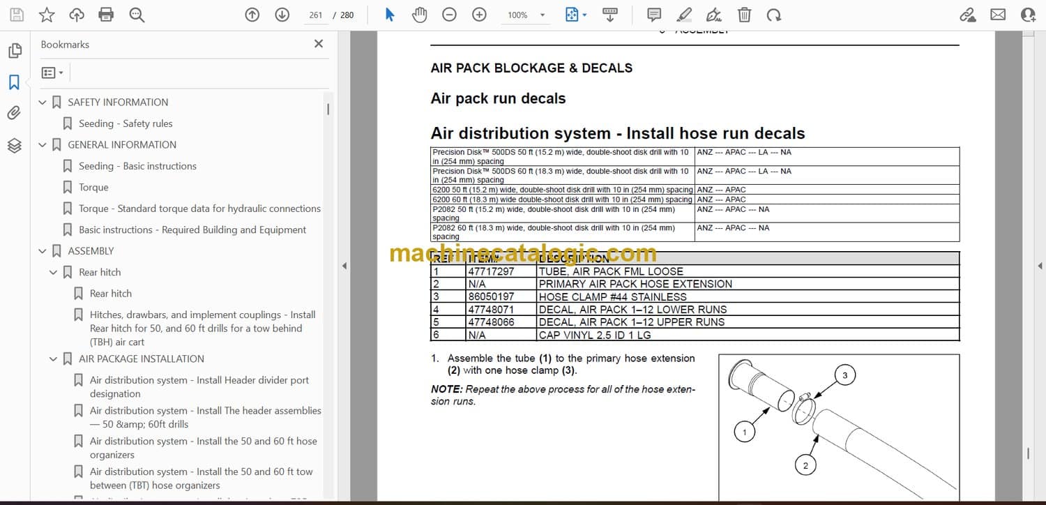Open Install 50 and 60 ft hose organizers bookmark
Image resolution: width=1046 pixels, height=505 pixels.
(x=204, y=448)
